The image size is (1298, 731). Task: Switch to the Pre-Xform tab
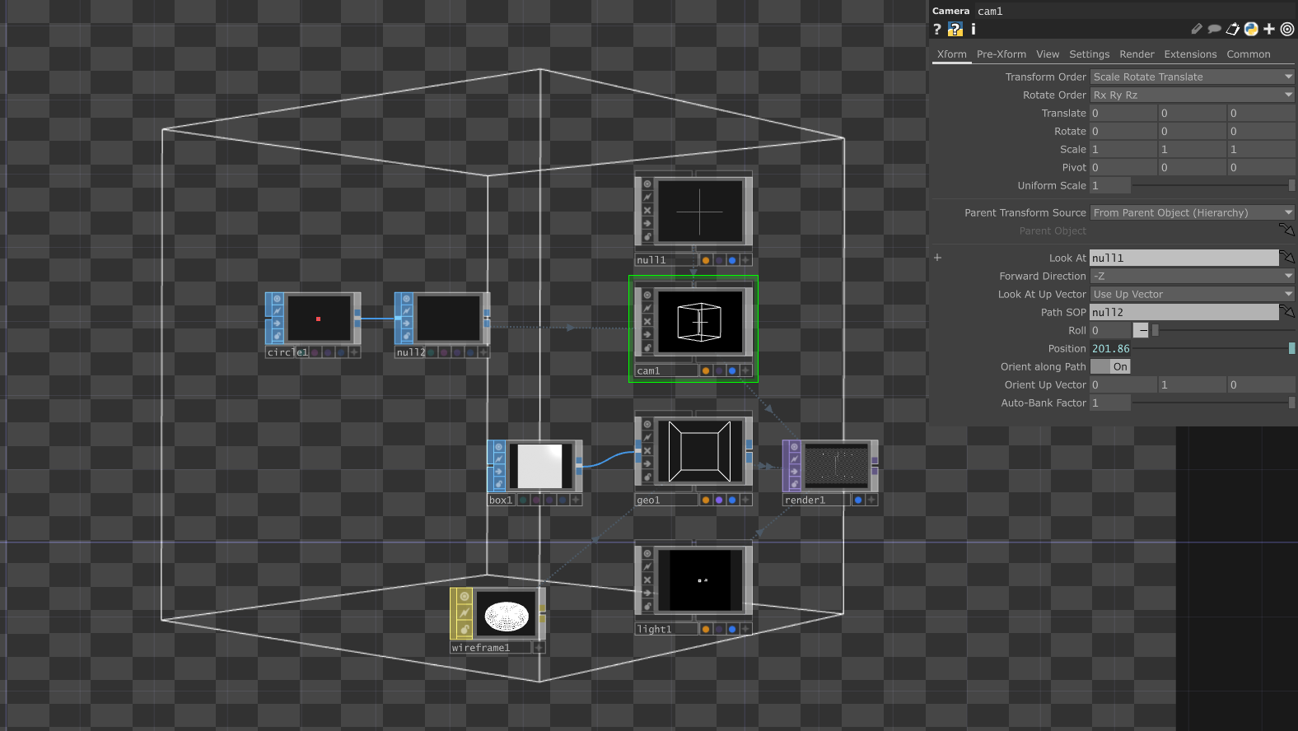[x=1001, y=54]
